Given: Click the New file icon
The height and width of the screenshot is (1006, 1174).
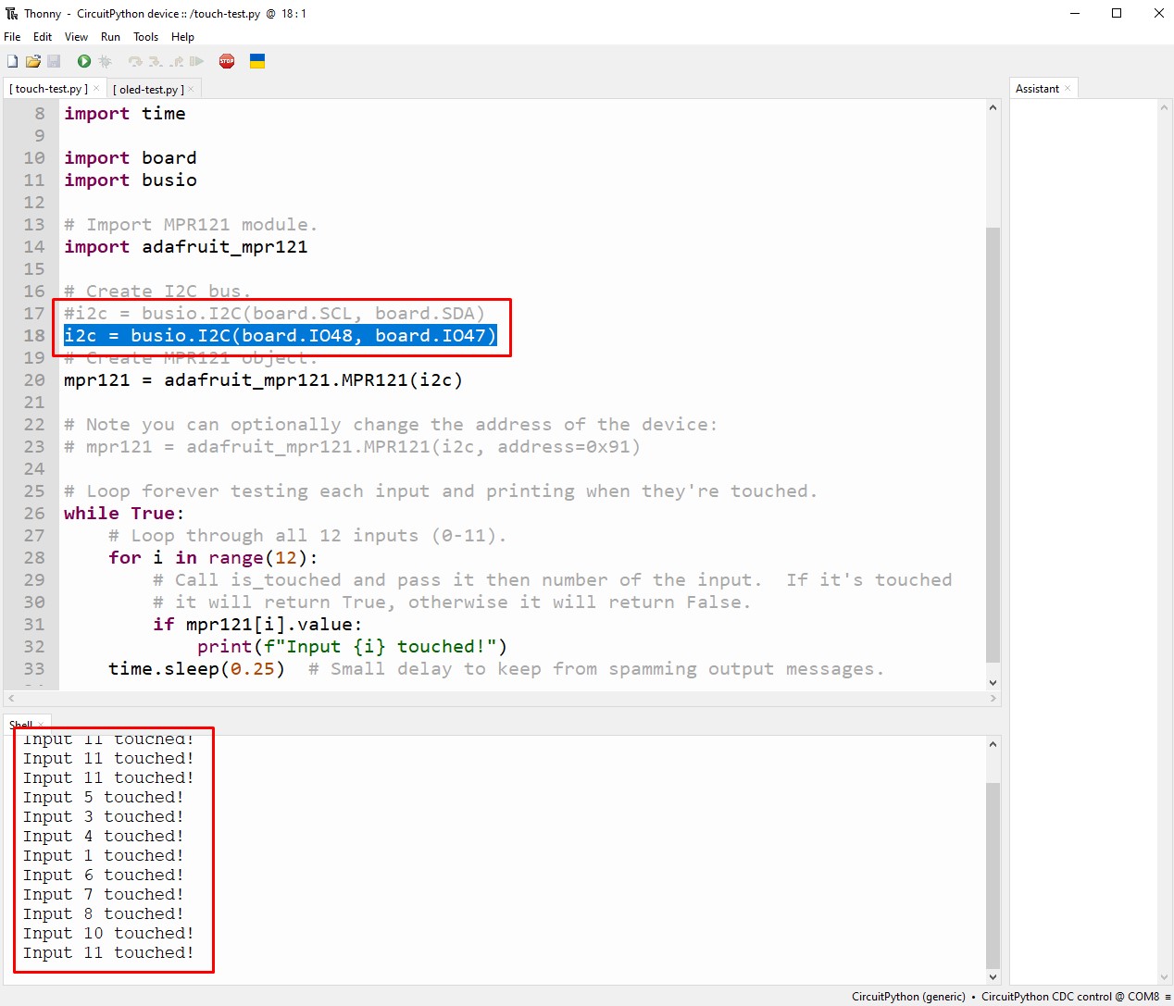Looking at the screenshot, I should [x=13, y=61].
